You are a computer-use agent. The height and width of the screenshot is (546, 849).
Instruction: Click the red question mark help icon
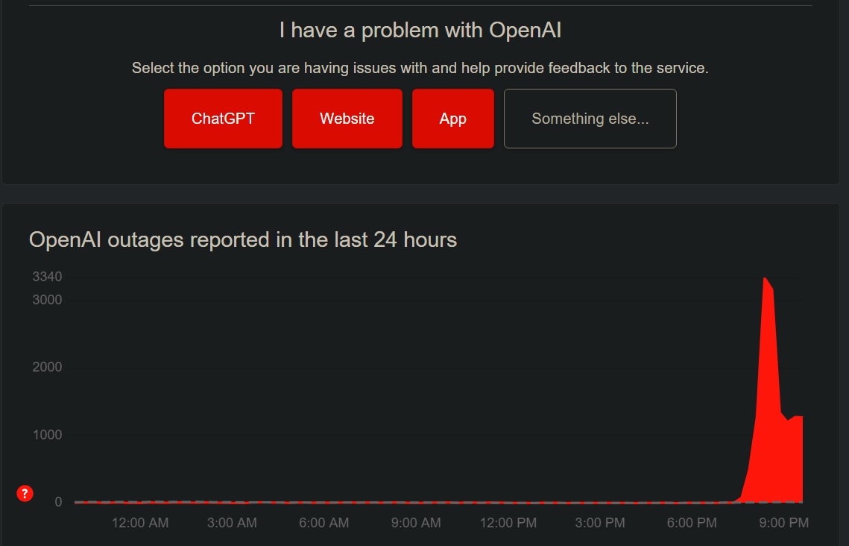[x=25, y=493]
